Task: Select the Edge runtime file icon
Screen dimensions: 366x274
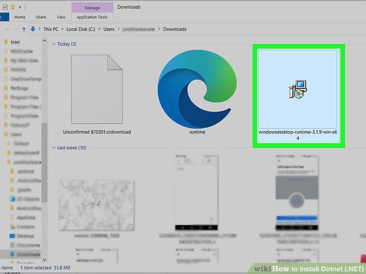Action: click(x=197, y=89)
